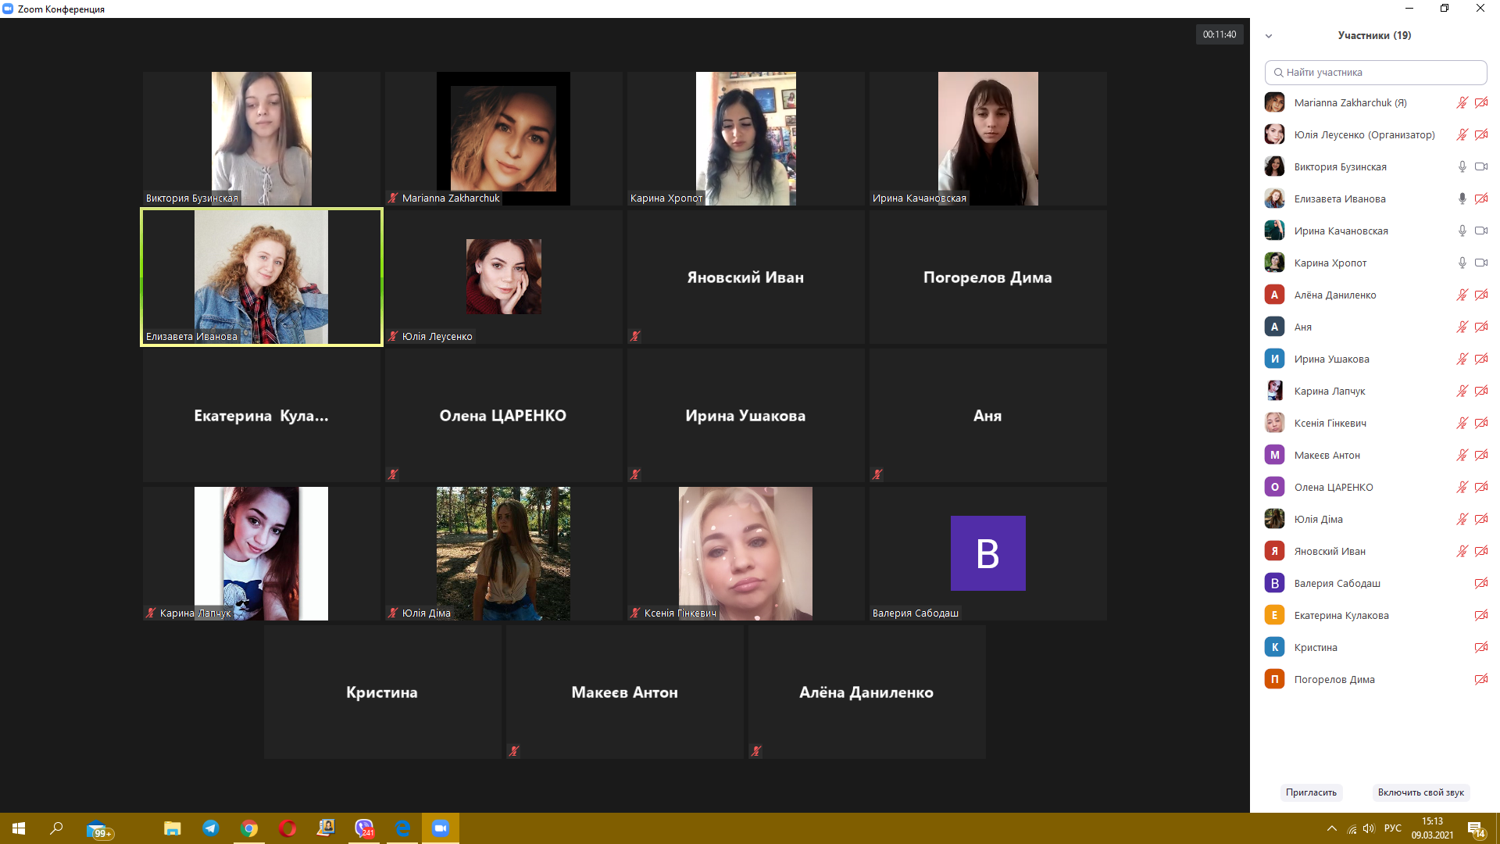Click the Пригласить button
The height and width of the screenshot is (844, 1500).
click(1311, 792)
